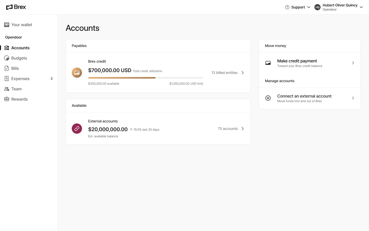Click the credit utilization progress bar
The image size is (369, 231).
pos(146,78)
